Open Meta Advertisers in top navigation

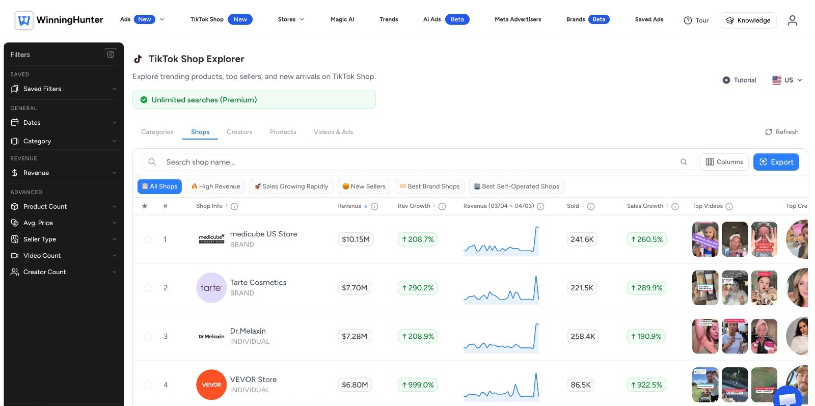pos(518,19)
